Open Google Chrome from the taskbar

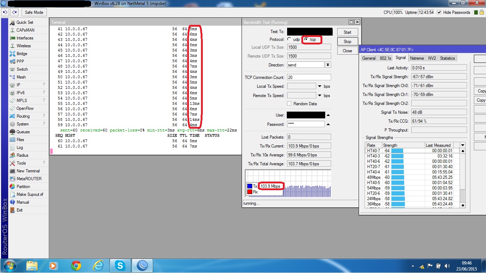coord(76,266)
